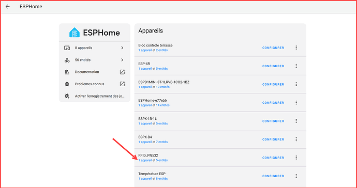Open the '7 entités' link
Screen dimensions: 357x188
[162, 142]
